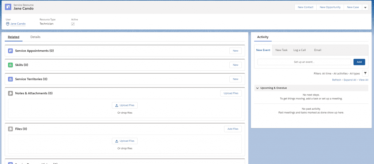374x164 pixels.
Task: Click New button for Service Appointments
Action: pos(235,51)
